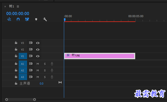Enable voice-over record on A1
The height and width of the screenshot is (102, 167).
click(x=52, y=64)
